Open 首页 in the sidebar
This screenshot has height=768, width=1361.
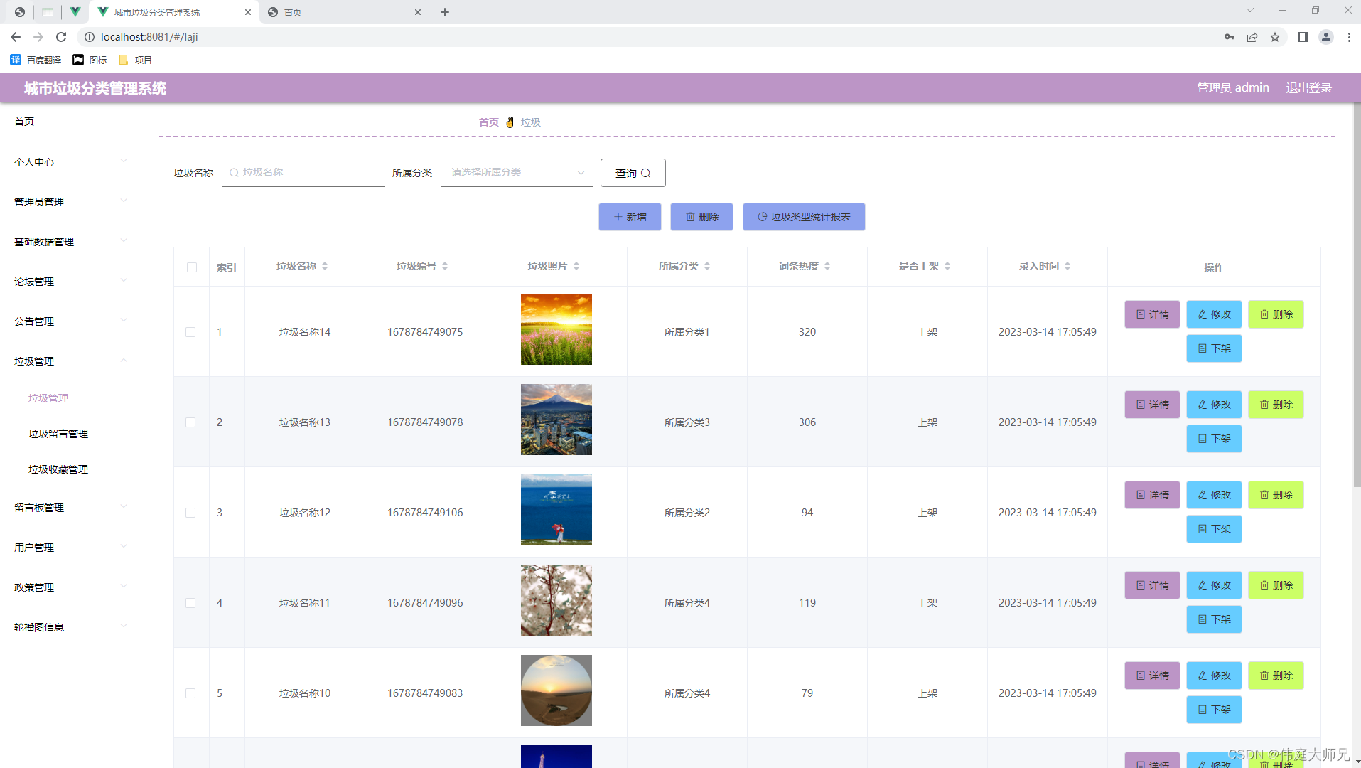click(24, 122)
